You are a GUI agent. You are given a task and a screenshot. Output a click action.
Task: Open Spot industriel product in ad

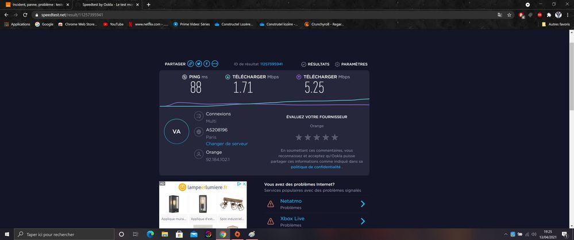click(232, 208)
